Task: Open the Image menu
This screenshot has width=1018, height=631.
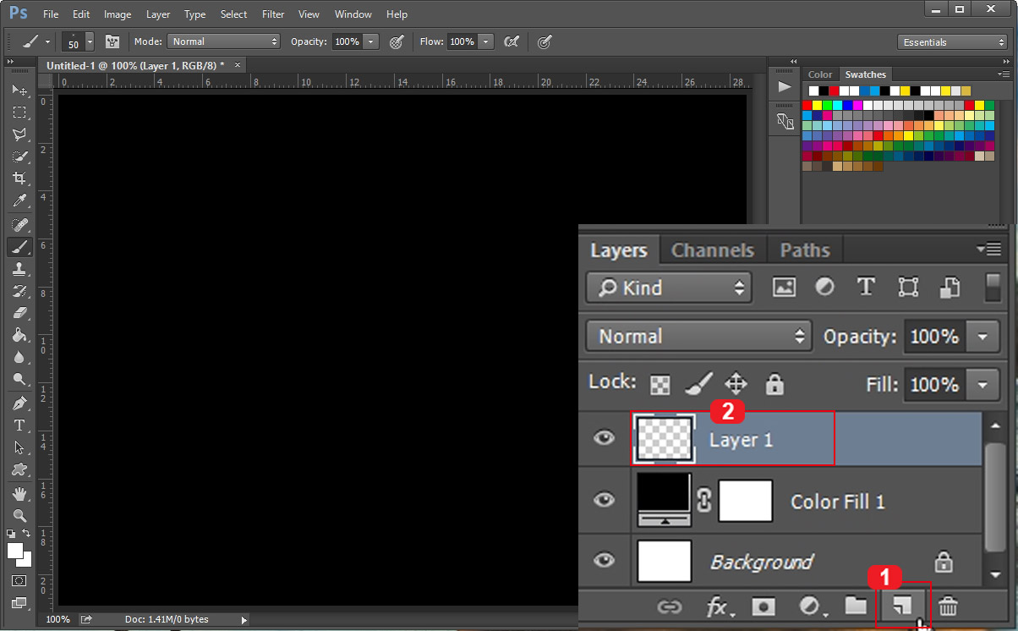Action: point(118,14)
